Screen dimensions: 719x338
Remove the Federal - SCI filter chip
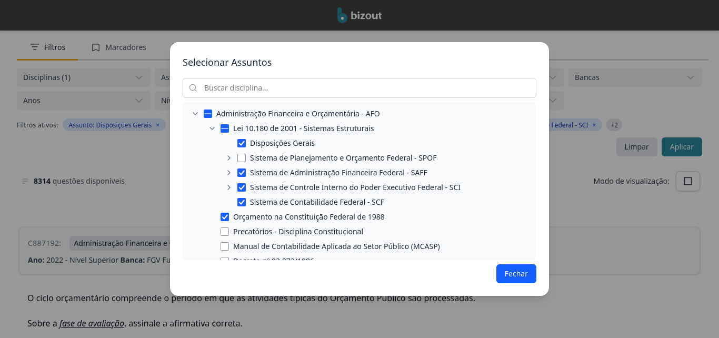tap(594, 125)
